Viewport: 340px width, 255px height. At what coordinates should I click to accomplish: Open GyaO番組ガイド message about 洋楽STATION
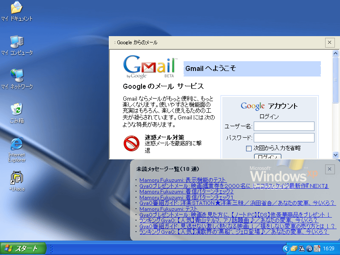coord(237,203)
